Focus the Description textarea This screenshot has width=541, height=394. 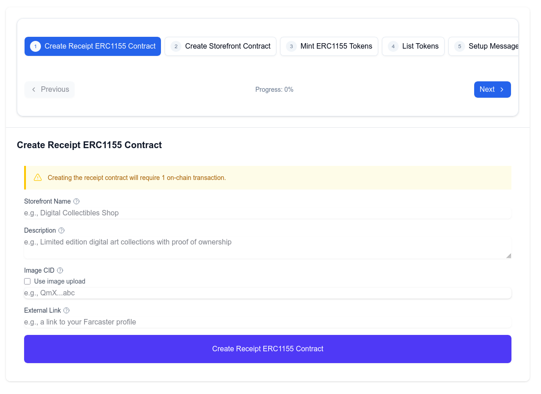tap(268, 245)
